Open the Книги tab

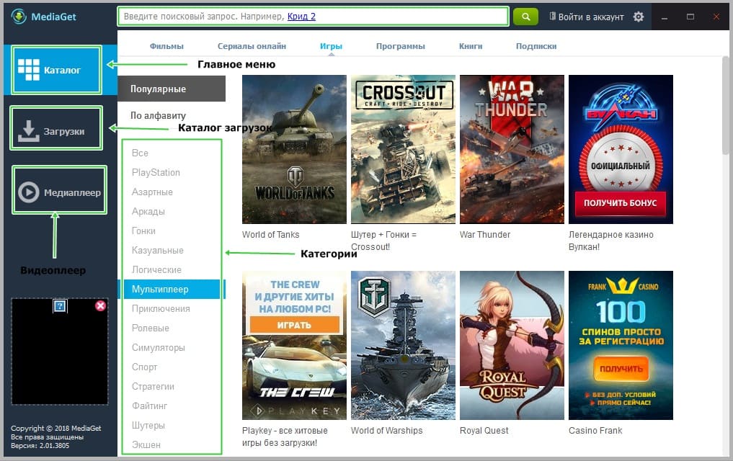tap(471, 46)
